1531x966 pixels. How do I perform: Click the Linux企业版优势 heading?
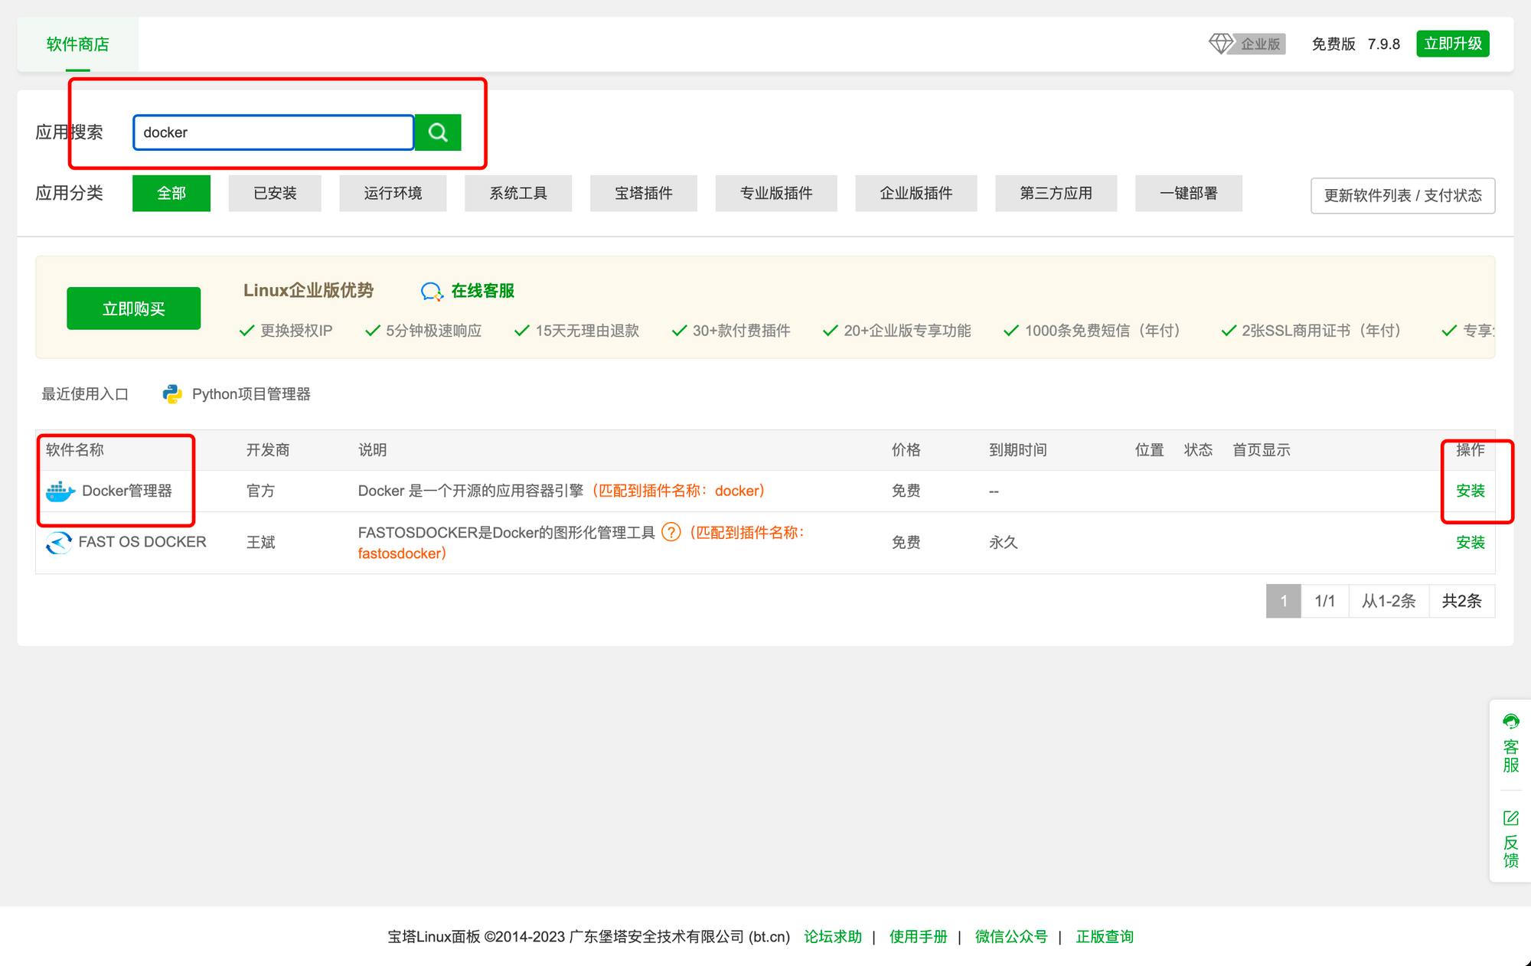pyautogui.click(x=308, y=291)
